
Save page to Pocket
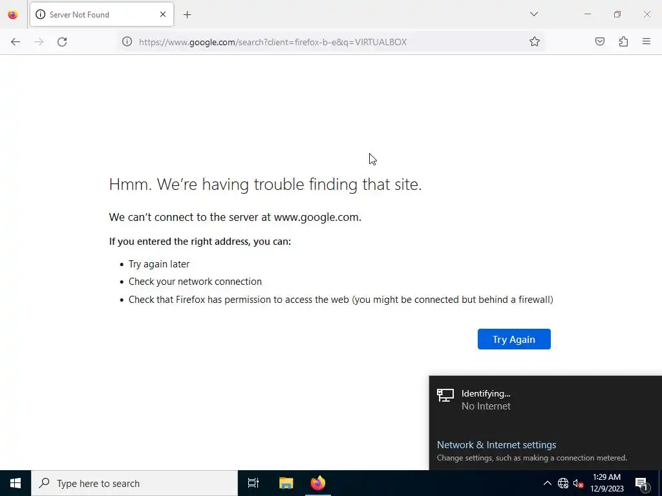(599, 41)
